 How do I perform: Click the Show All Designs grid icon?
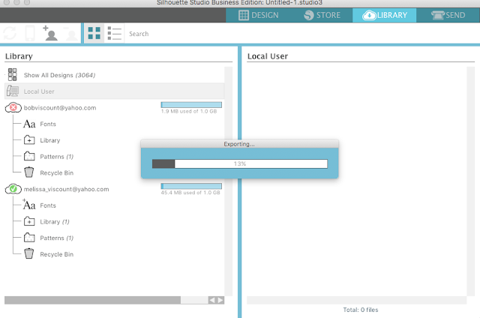pos(13,75)
